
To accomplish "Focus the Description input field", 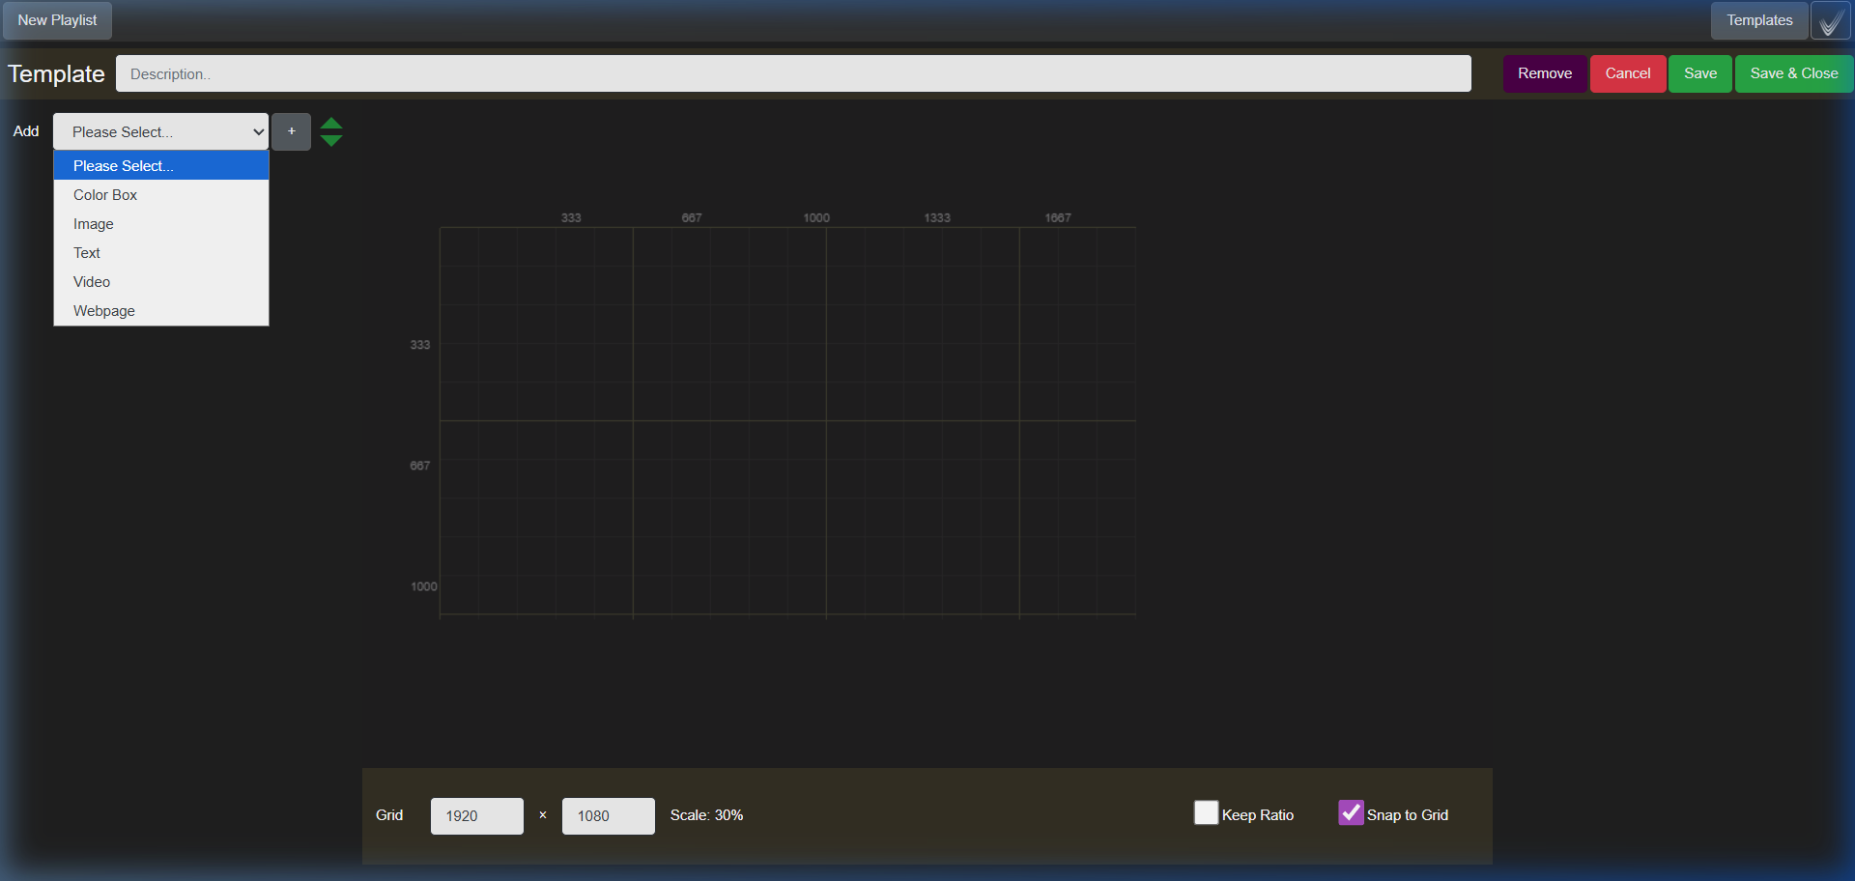I will pos(793,73).
